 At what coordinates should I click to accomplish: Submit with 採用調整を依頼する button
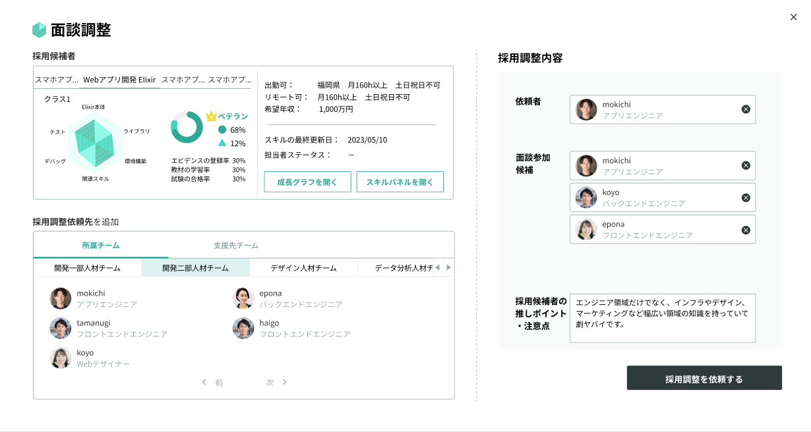704,379
